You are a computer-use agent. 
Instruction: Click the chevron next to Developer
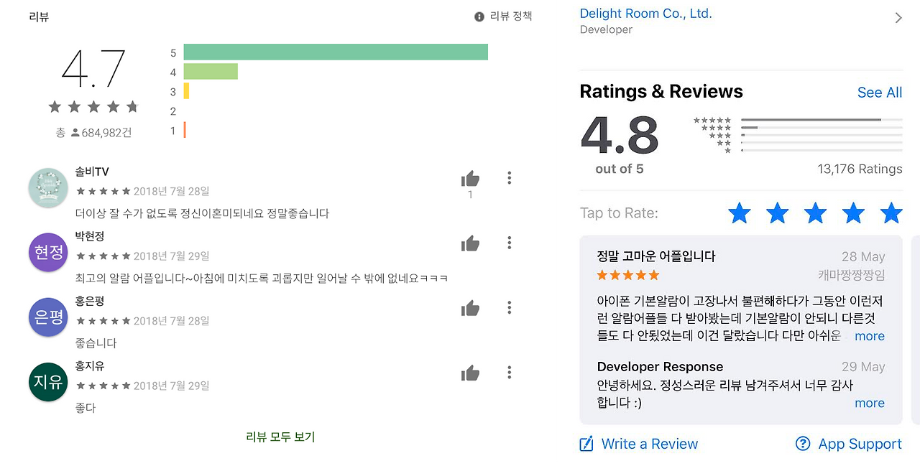click(x=898, y=18)
